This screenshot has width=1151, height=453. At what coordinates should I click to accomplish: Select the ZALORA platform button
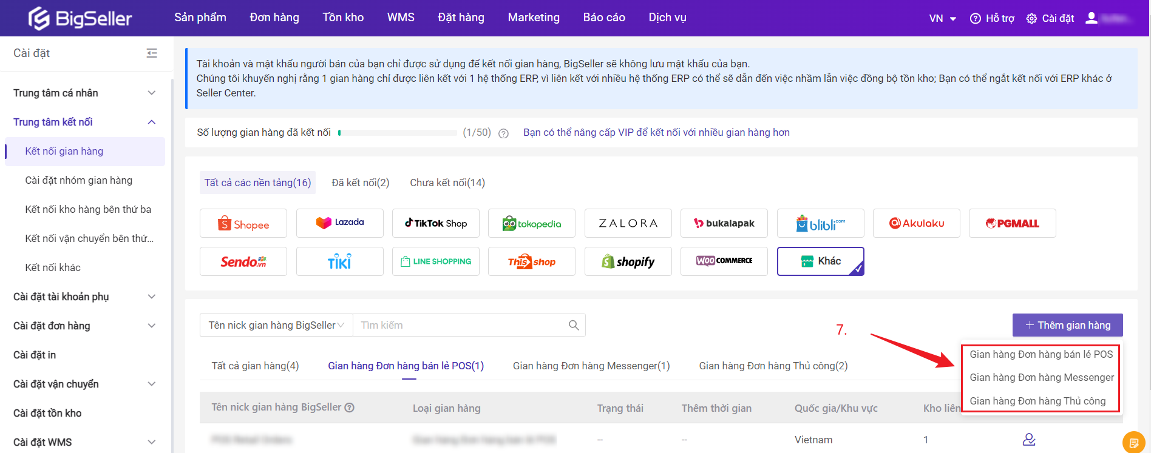pyautogui.click(x=628, y=223)
